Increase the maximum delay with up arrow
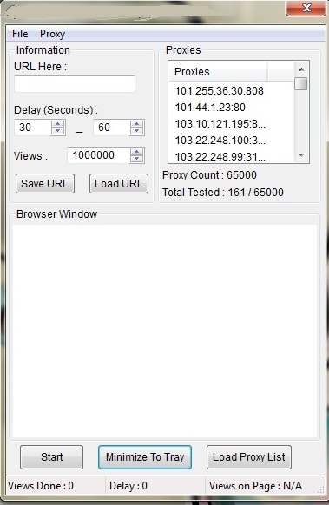 point(137,124)
